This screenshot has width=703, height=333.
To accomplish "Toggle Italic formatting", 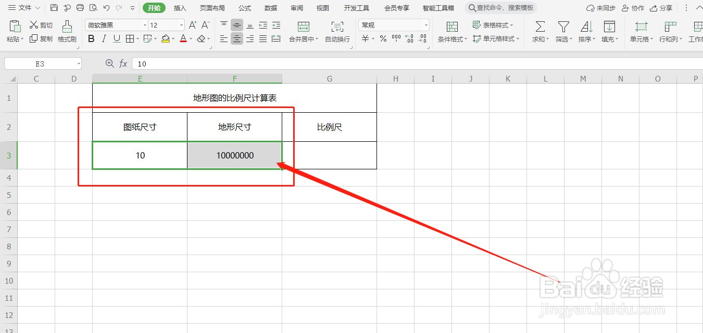I will pos(104,38).
